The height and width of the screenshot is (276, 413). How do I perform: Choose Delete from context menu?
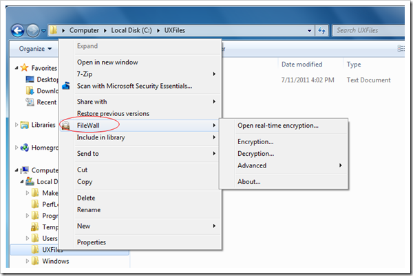point(140,198)
